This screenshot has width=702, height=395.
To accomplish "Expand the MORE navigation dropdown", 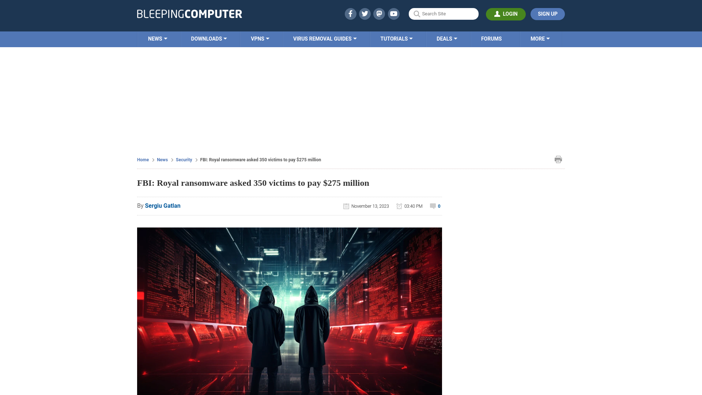I will [540, 38].
